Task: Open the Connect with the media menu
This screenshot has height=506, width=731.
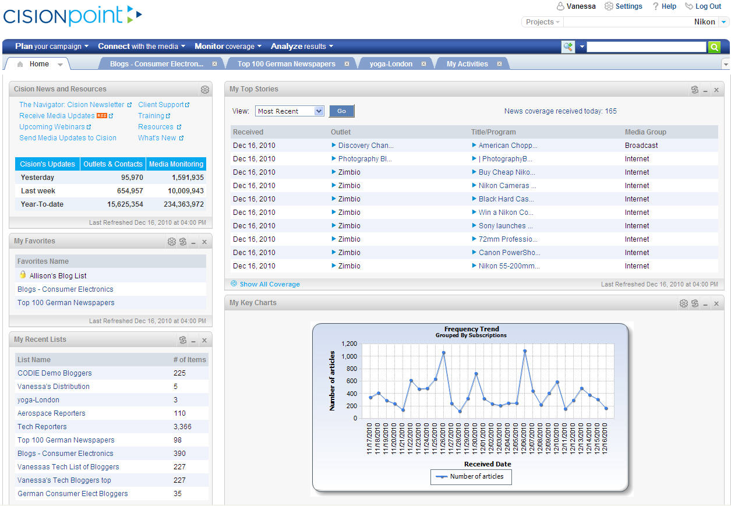Action: (142, 46)
